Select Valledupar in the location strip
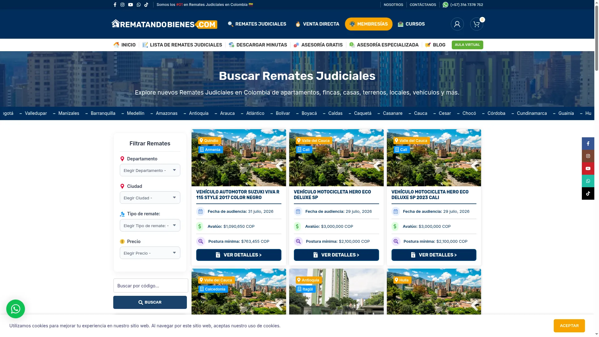This screenshot has width=599, height=337. [x=36, y=113]
